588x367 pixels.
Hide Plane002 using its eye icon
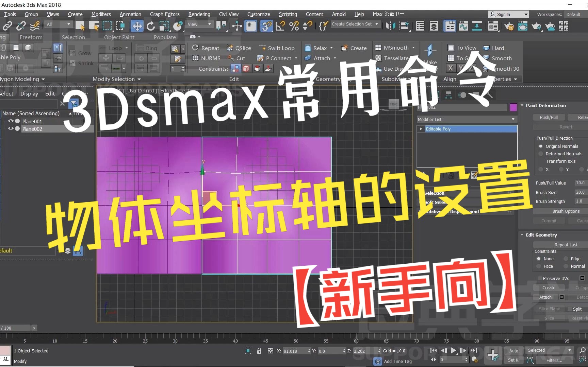coord(11,128)
